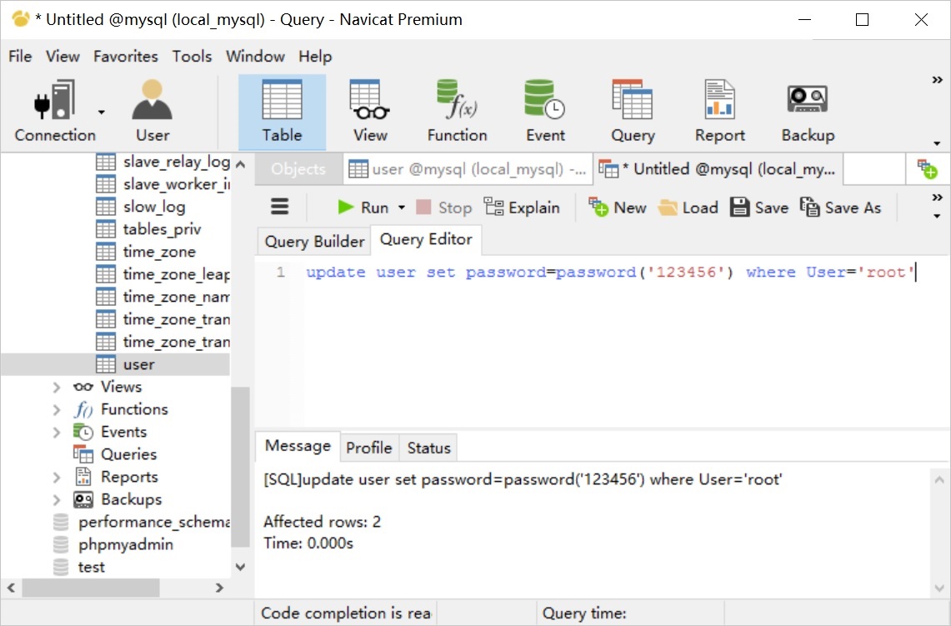Open the Connection toolbar icon
951x626 pixels.
(x=54, y=112)
